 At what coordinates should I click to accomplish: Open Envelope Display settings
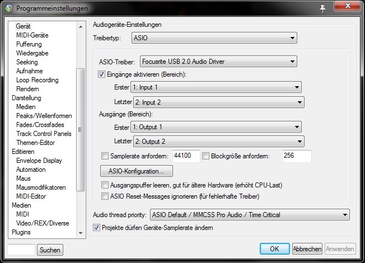point(39,161)
